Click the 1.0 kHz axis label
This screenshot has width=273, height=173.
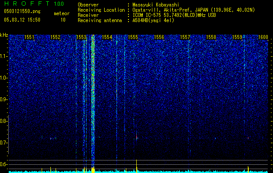(x=4, y=78)
